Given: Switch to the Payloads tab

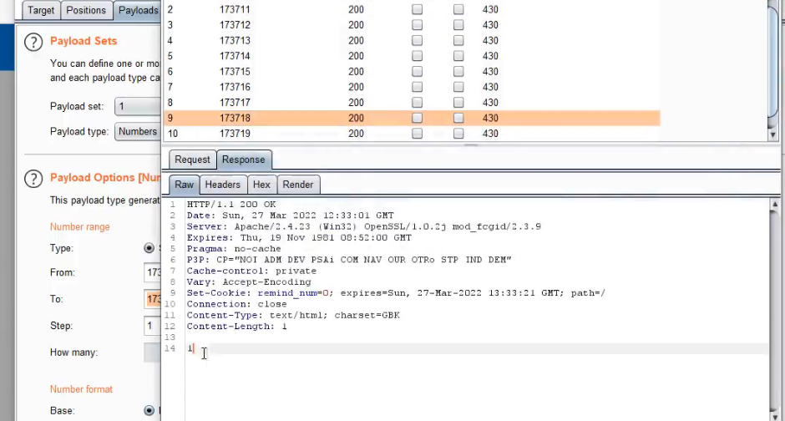Looking at the screenshot, I should click(138, 10).
